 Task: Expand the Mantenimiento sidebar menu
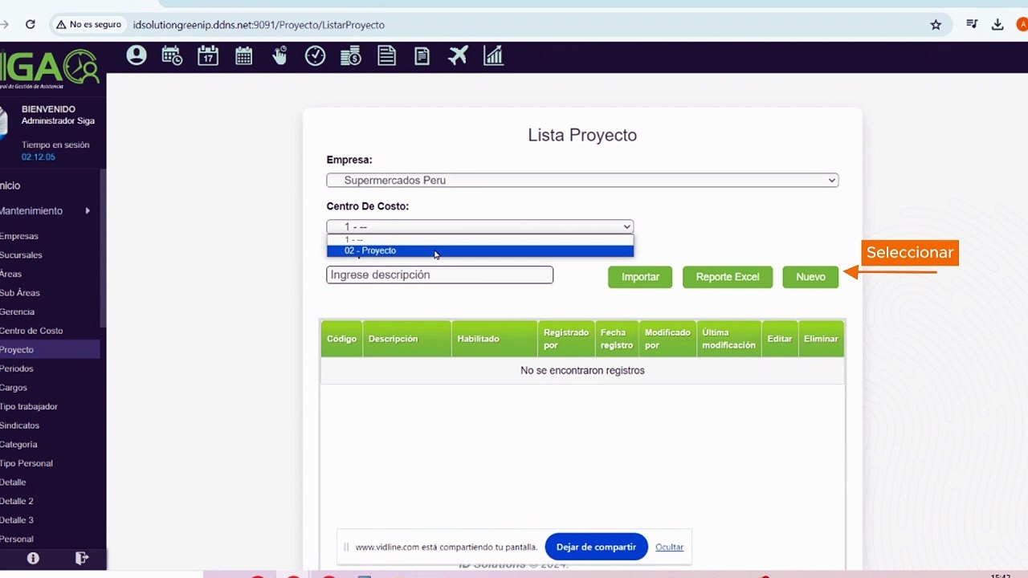pyautogui.click(x=45, y=211)
